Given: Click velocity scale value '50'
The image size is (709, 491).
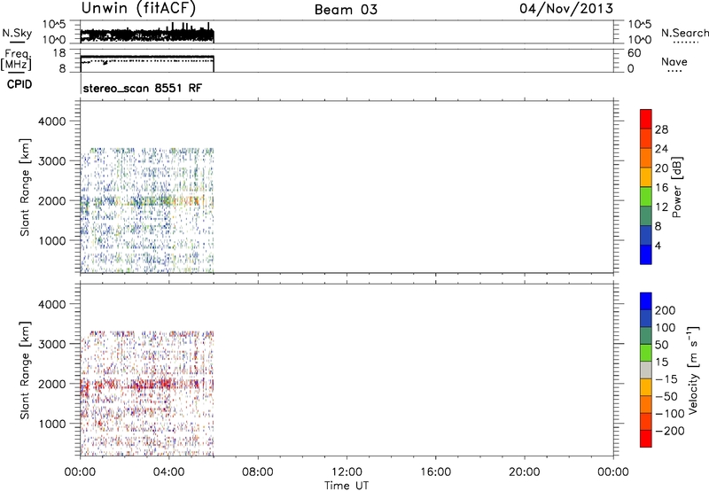Looking at the screenshot, I should tap(661, 345).
